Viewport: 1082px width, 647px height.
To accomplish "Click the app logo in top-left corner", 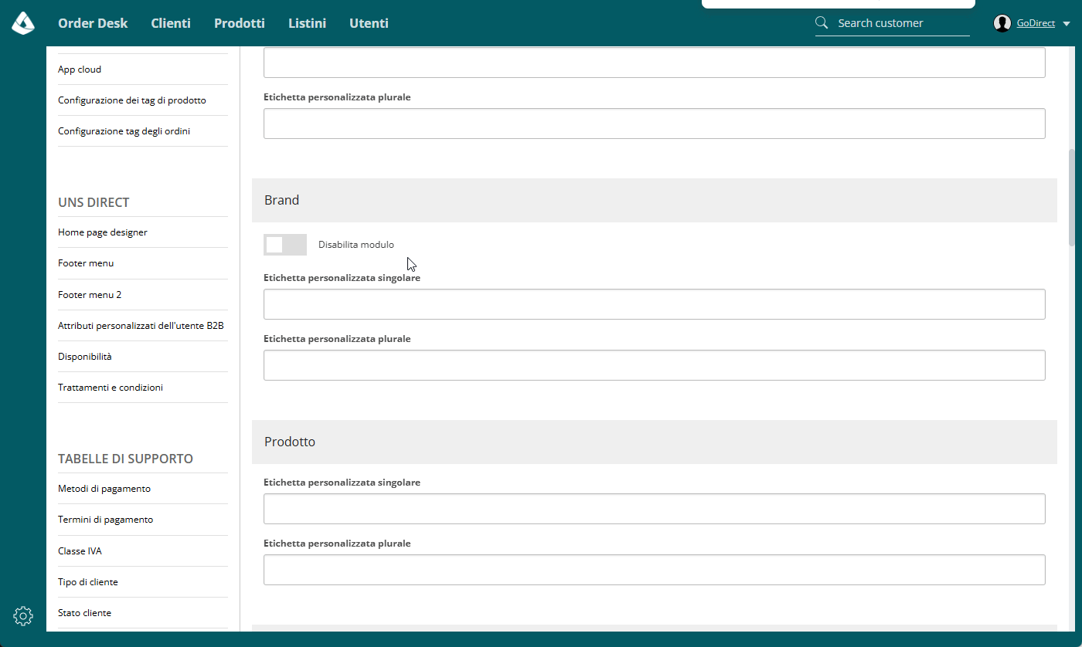I will pos(23,23).
